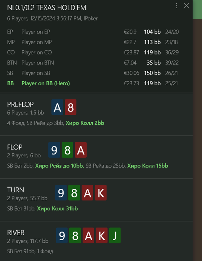The height and width of the screenshot is (261, 202).
Task: Click the RIVER section heading
Action: coord(16,233)
